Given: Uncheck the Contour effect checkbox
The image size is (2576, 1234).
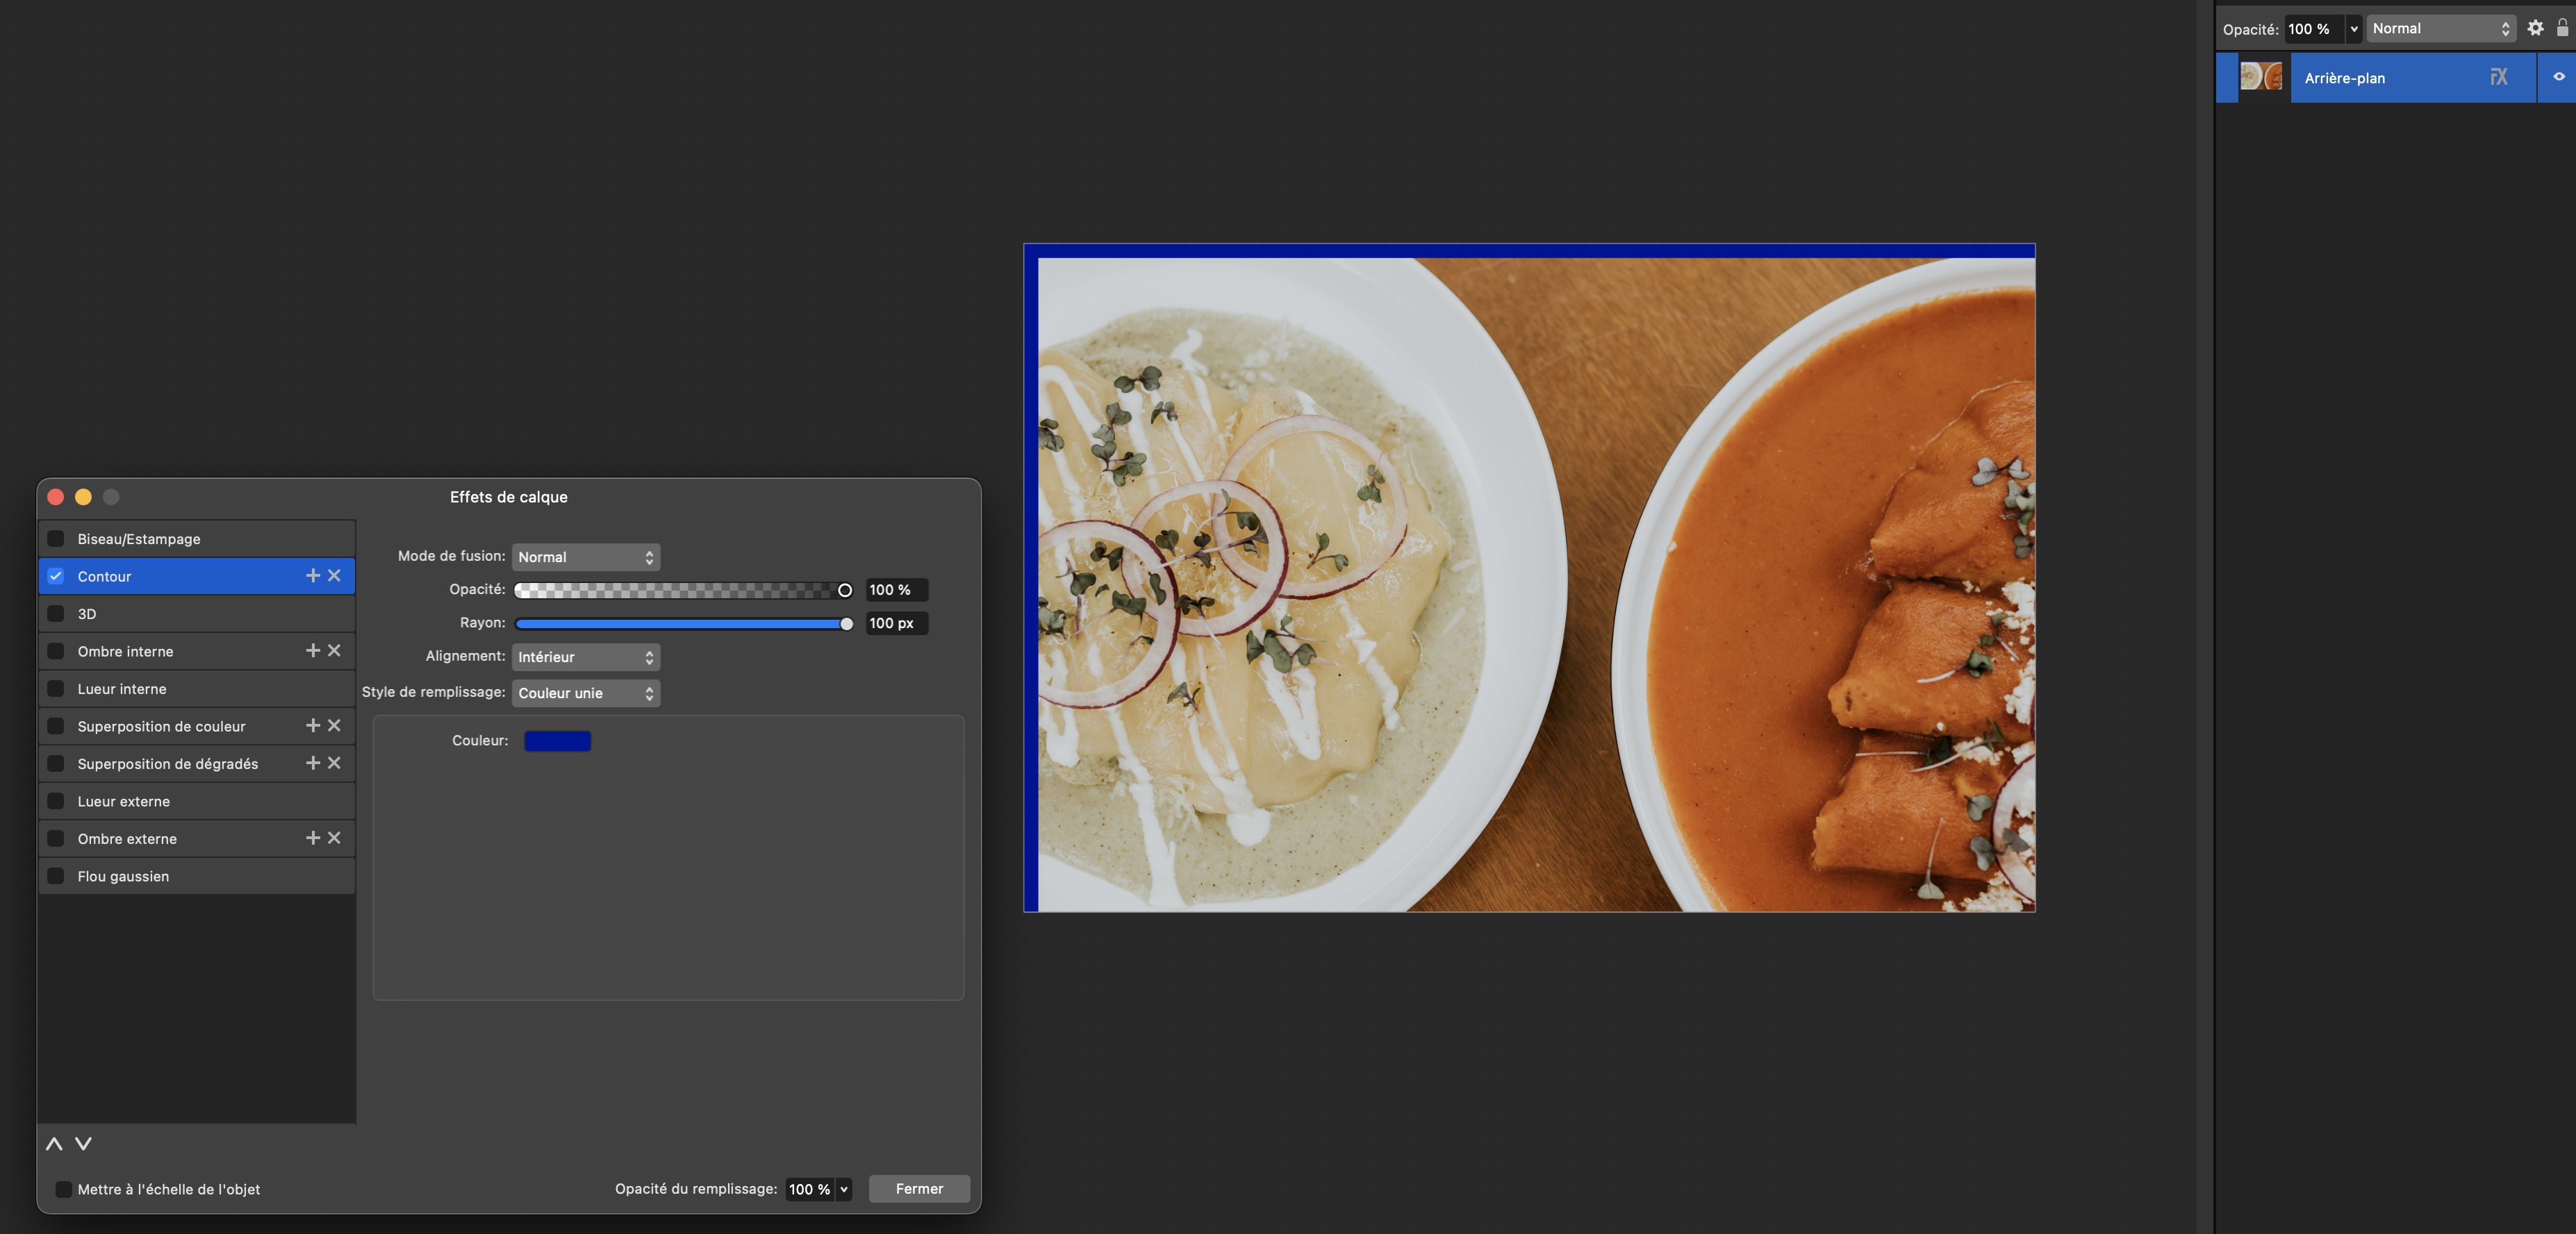Looking at the screenshot, I should pos(56,577).
